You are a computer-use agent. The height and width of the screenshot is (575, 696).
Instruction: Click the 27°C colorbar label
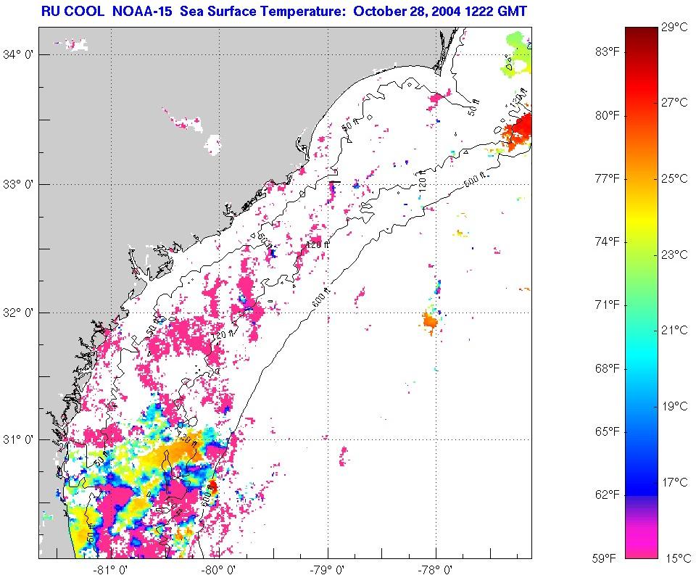(674, 102)
